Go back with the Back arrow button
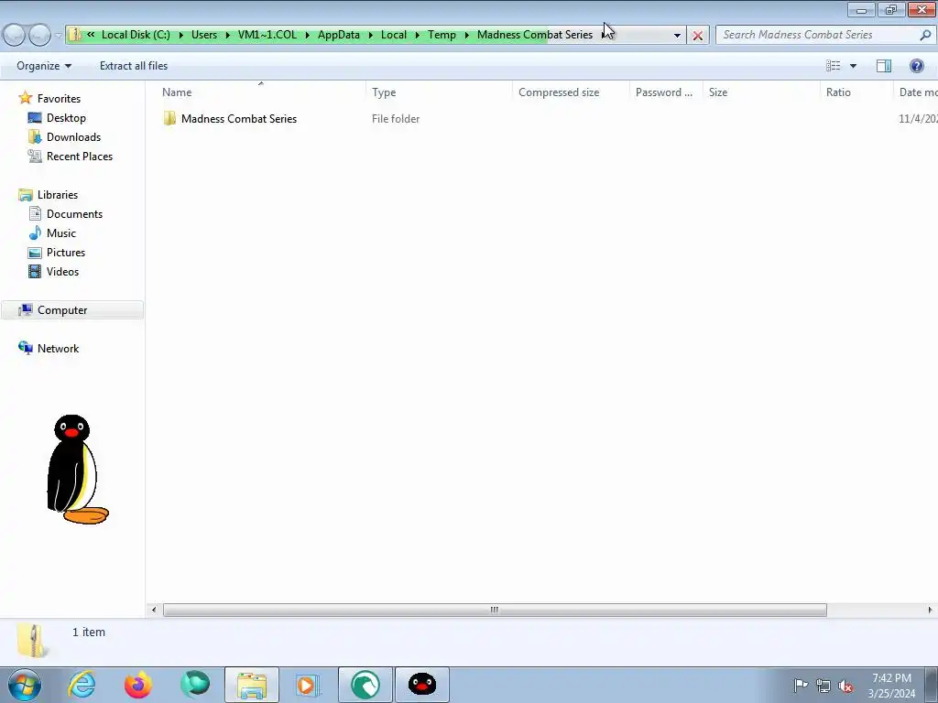This screenshot has width=938, height=703. pyautogui.click(x=15, y=36)
